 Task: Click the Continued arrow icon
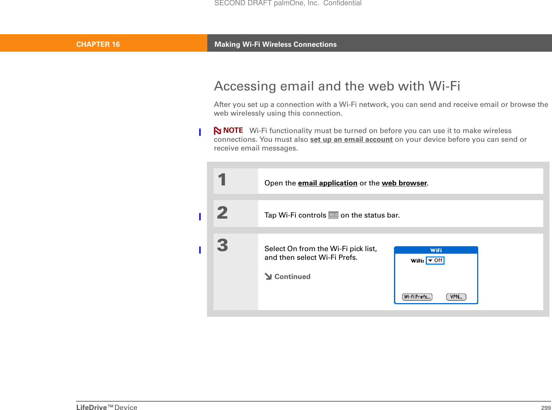point(268,277)
